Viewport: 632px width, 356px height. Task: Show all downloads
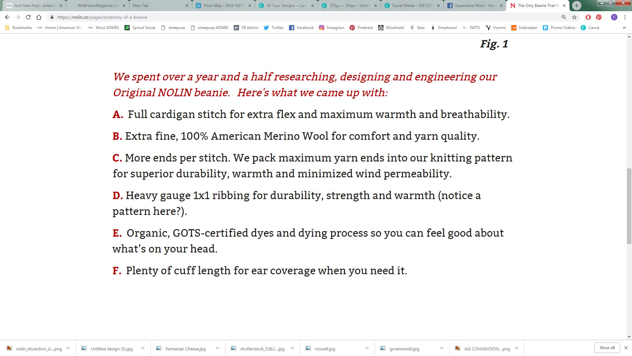click(x=607, y=348)
